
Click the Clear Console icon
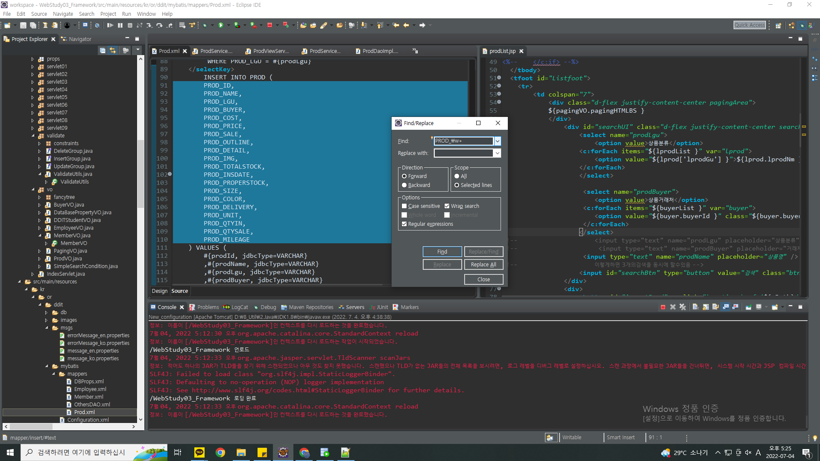click(x=695, y=307)
